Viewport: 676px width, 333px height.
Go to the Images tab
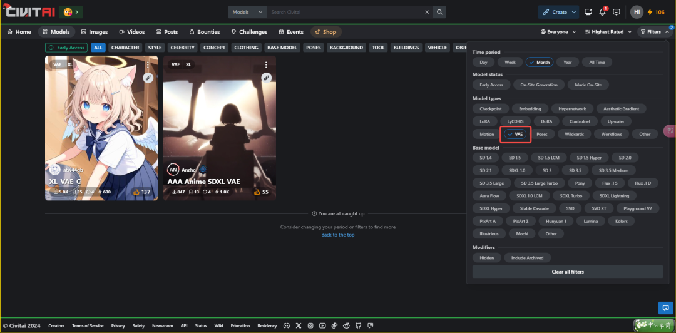pyautogui.click(x=94, y=32)
